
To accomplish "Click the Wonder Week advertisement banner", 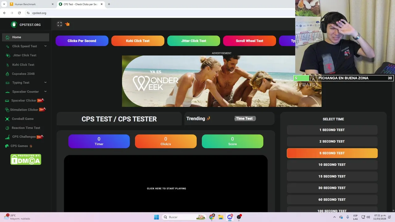I will [x=222, y=81].
